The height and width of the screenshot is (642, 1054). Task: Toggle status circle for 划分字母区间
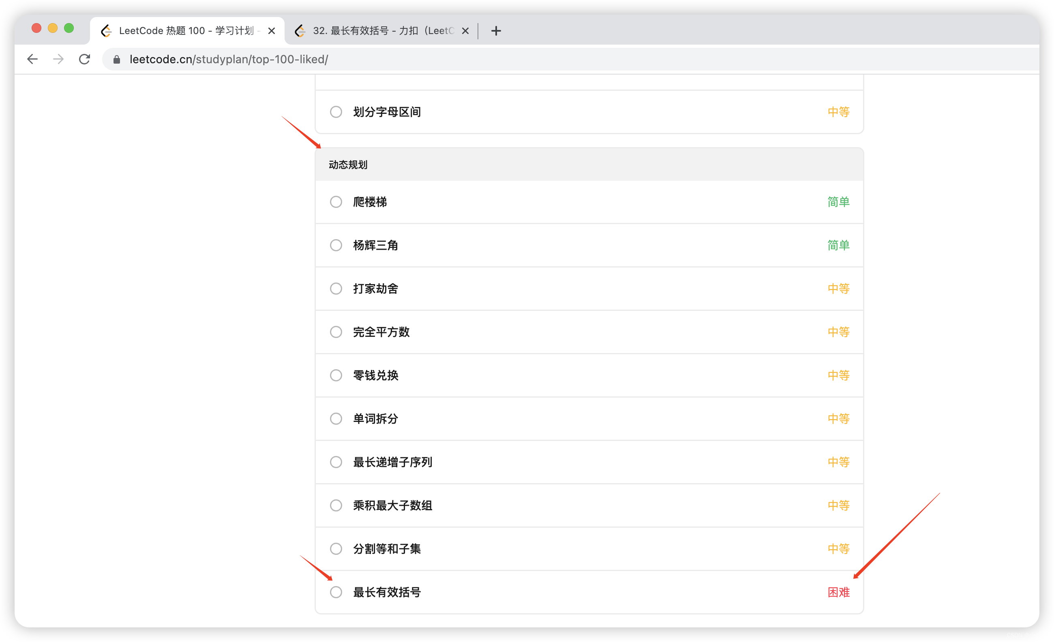[x=336, y=112]
